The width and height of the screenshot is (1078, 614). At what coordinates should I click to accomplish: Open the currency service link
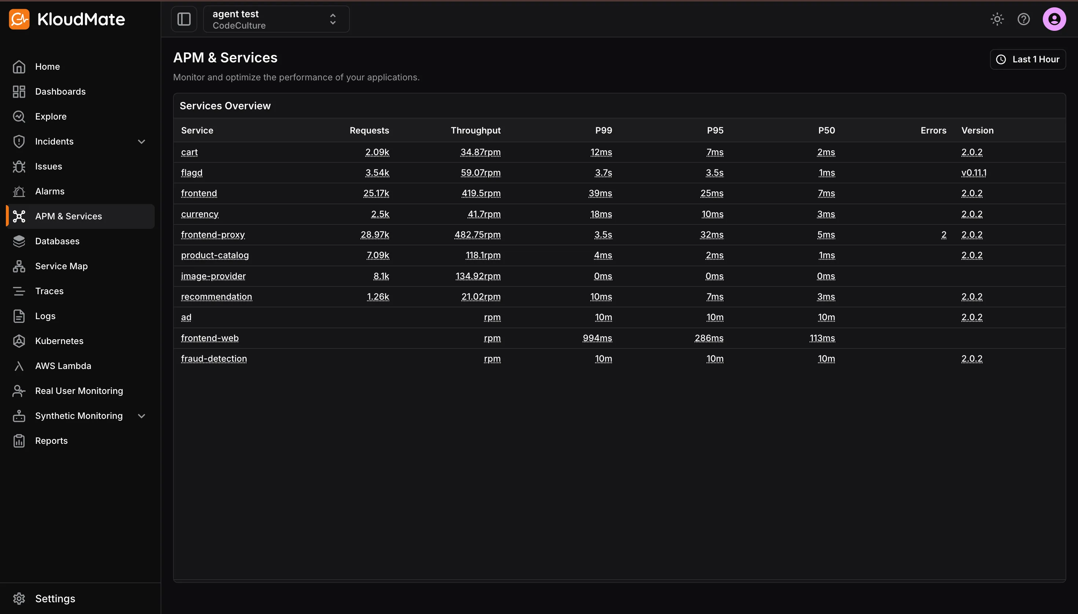[x=200, y=214]
